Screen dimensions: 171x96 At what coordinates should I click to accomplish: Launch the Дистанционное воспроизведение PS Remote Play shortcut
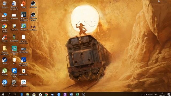(24, 62)
